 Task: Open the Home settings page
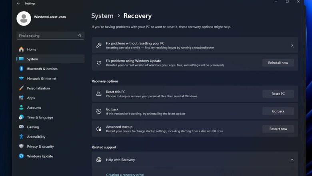click(x=32, y=50)
